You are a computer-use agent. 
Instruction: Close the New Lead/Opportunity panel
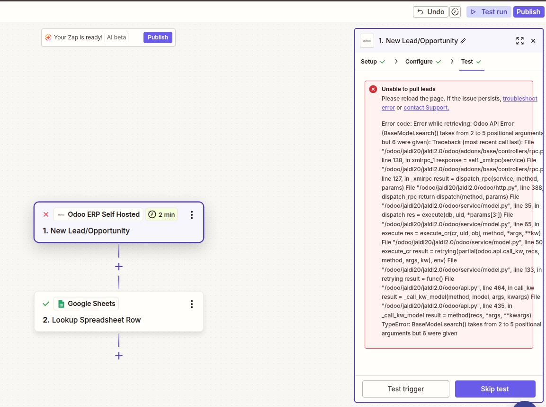coord(533,41)
